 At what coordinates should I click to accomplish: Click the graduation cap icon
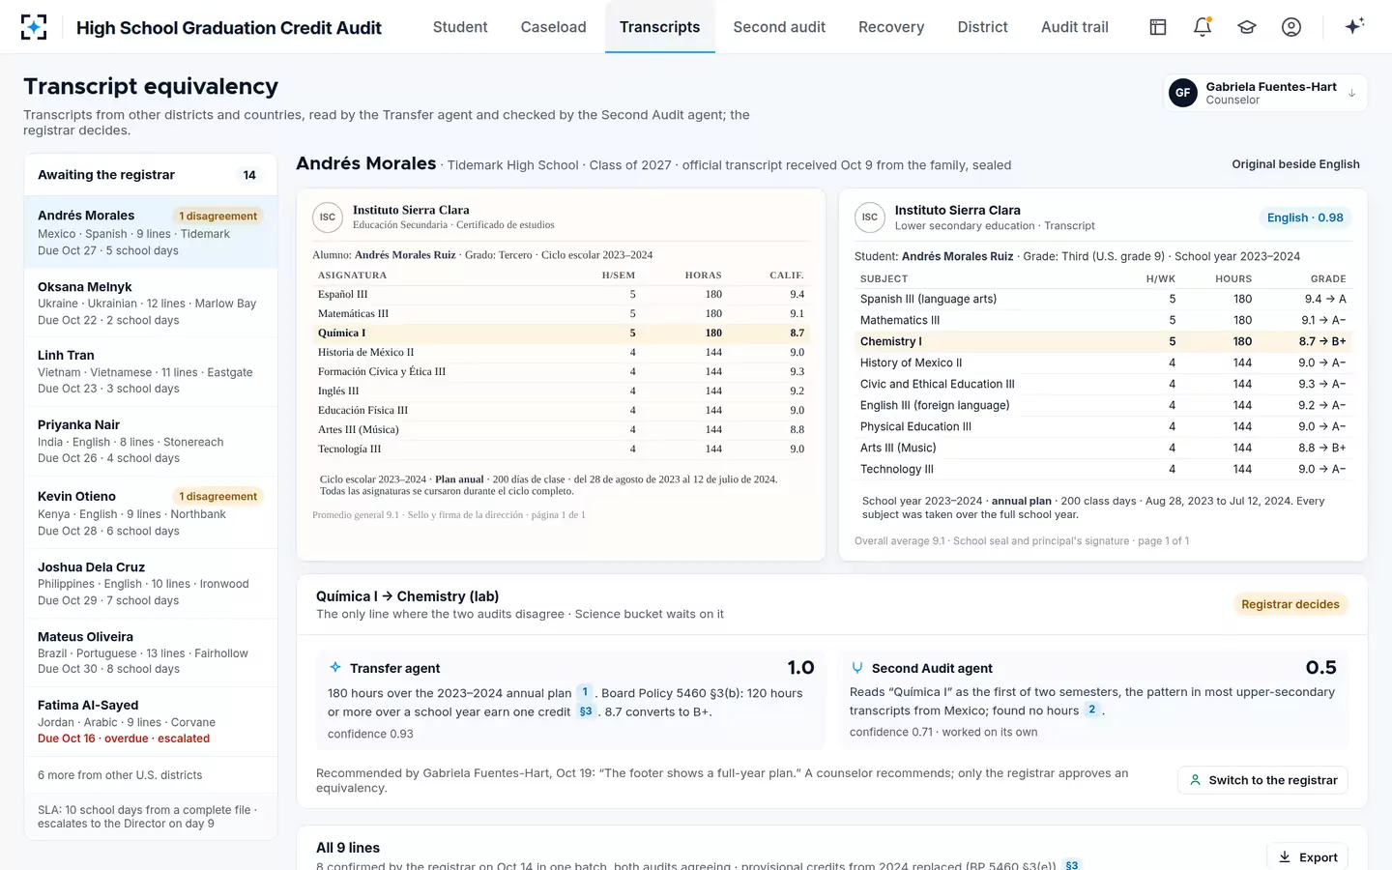pos(1247,27)
